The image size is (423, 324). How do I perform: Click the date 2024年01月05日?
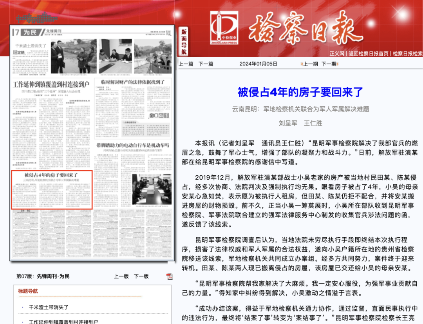[x=259, y=64]
